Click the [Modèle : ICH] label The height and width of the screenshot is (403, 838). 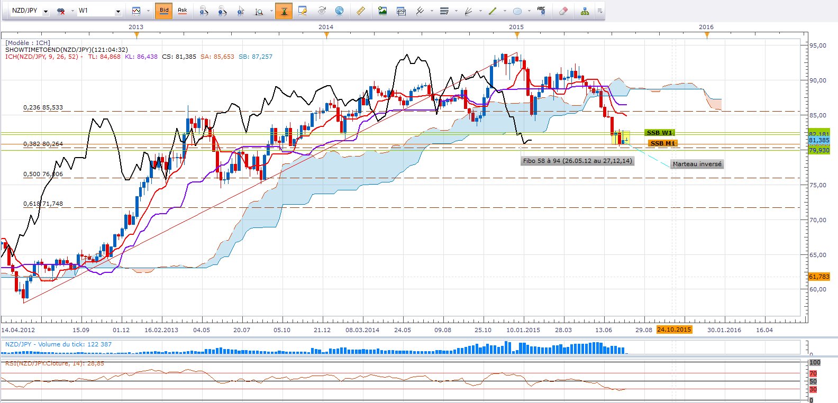click(28, 43)
